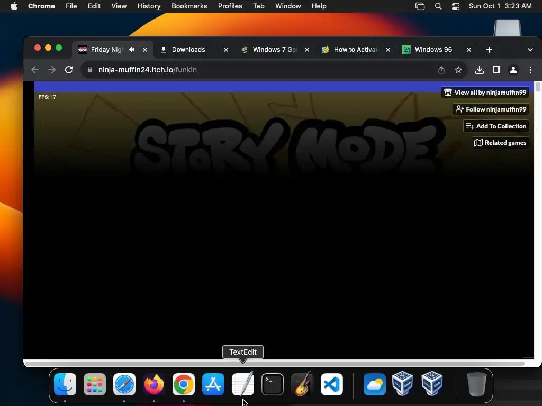Open Finder from the Dock

pyautogui.click(x=65, y=384)
